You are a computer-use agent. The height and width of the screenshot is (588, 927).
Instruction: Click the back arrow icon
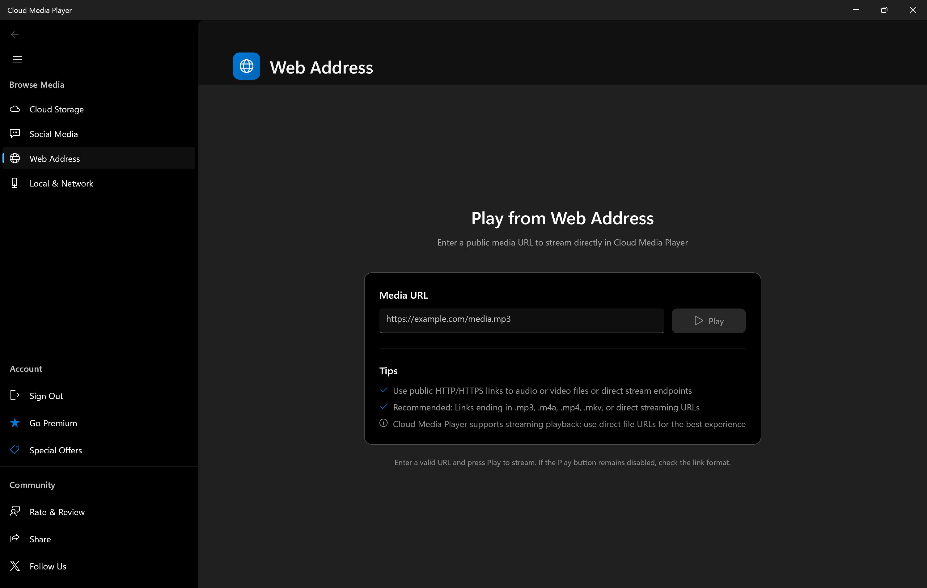(15, 35)
